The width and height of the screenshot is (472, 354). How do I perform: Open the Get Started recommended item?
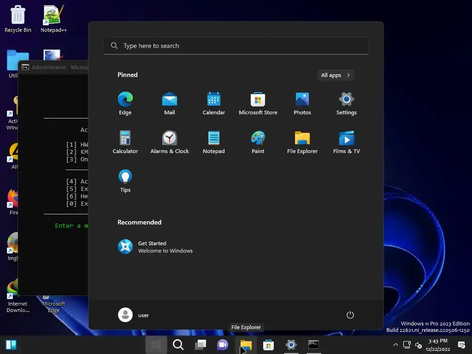tap(155, 247)
